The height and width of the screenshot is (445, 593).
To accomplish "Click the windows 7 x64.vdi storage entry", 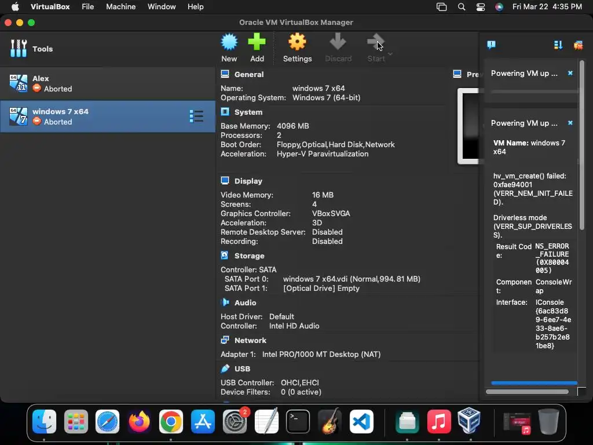I will tap(352, 279).
